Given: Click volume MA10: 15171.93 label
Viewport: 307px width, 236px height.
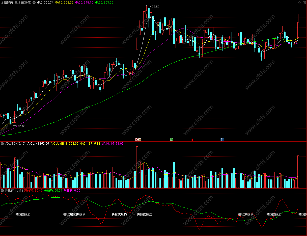Looking at the screenshot, I should click(113, 144).
